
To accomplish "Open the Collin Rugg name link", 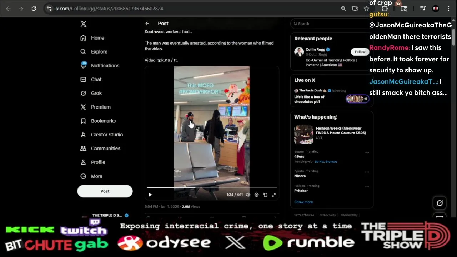I will coord(315,50).
